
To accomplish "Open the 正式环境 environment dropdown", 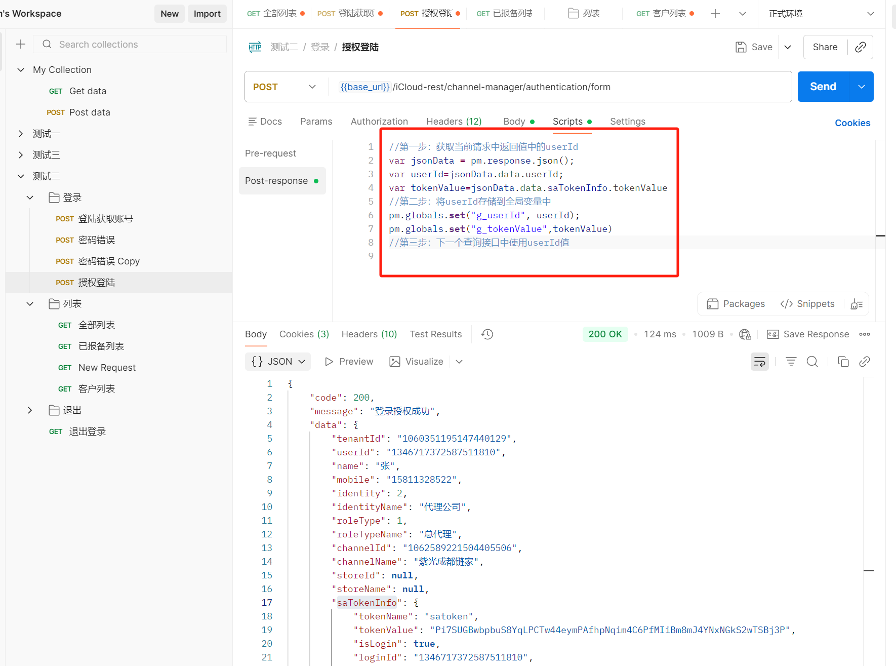I will [821, 14].
